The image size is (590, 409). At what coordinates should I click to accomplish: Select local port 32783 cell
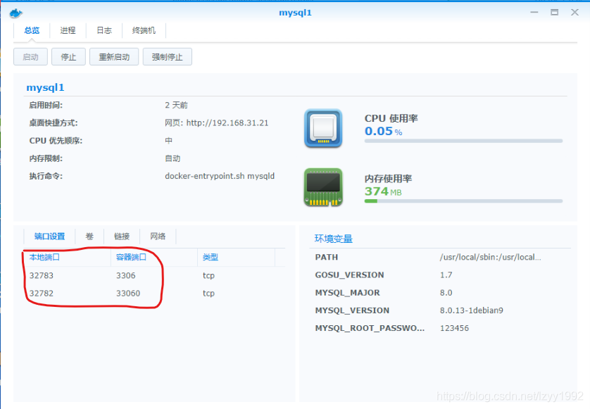tap(42, 275)
